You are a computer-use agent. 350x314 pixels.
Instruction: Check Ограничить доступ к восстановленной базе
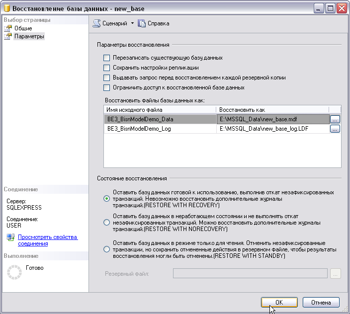pyautogui.click(x=106, y=87)
